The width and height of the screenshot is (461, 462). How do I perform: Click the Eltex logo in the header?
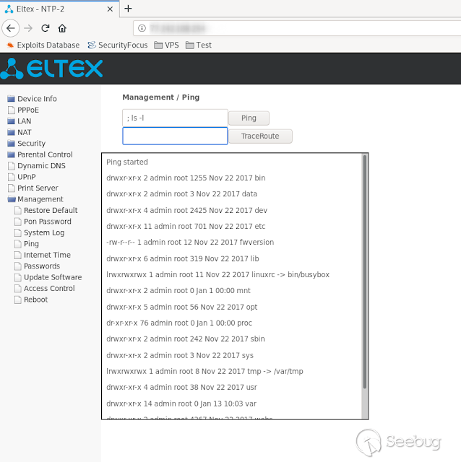51,69
